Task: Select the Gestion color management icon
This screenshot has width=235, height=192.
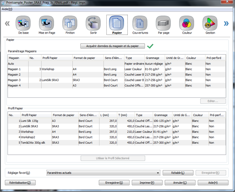Action: click(x=210, y=23)
